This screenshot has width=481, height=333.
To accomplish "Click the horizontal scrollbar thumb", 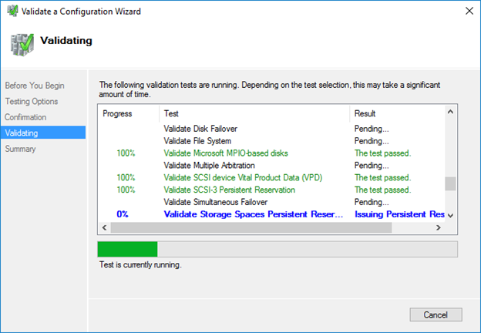I will tap(251, 227).
